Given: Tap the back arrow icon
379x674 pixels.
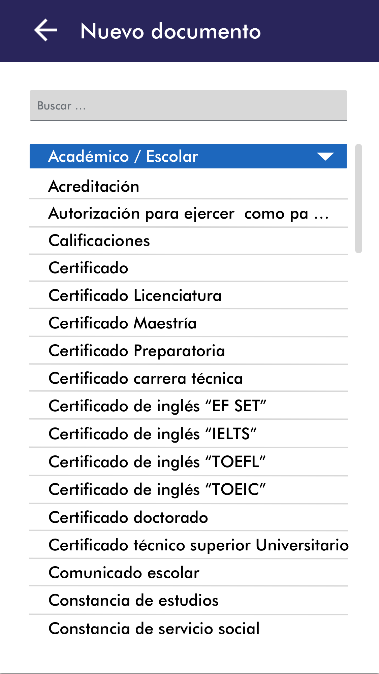Looking at the screenshot, I should point(46,31).
